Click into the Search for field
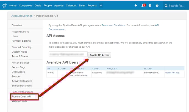The height and width of the screenshot is (112, 189). (x=176, y=6)
